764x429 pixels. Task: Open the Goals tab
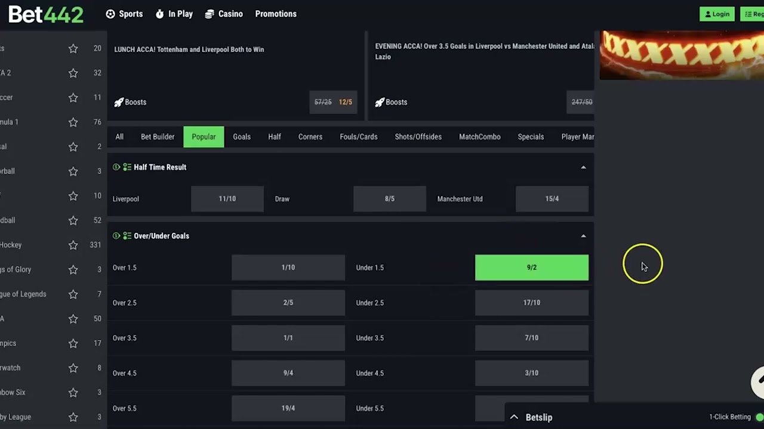pos(242,136)
